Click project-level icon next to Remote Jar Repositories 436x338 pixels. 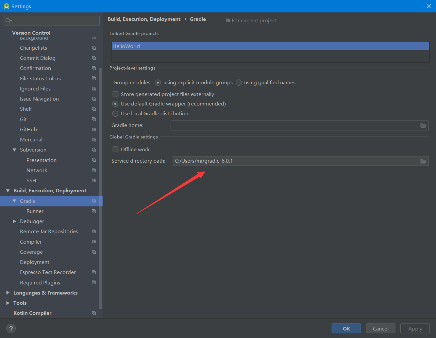click(94, 232)
